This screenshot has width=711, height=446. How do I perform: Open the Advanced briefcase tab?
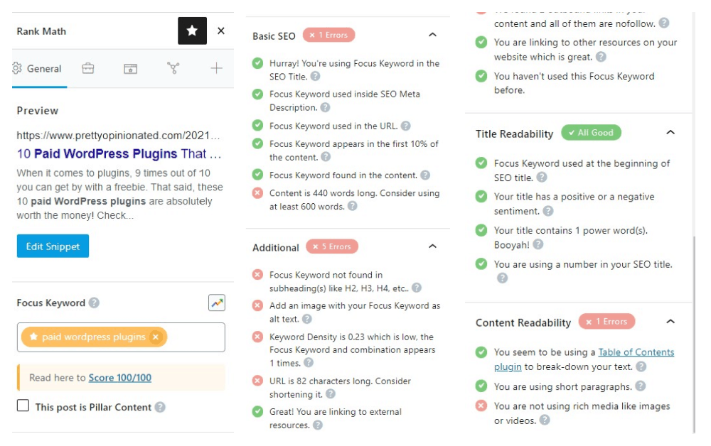[x=88, y=68]
